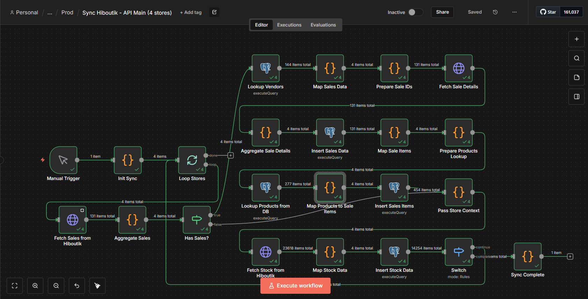Click the Share button
Image resolution: width=588 pixels, height=299 pixels.
[x=442, y=12]
